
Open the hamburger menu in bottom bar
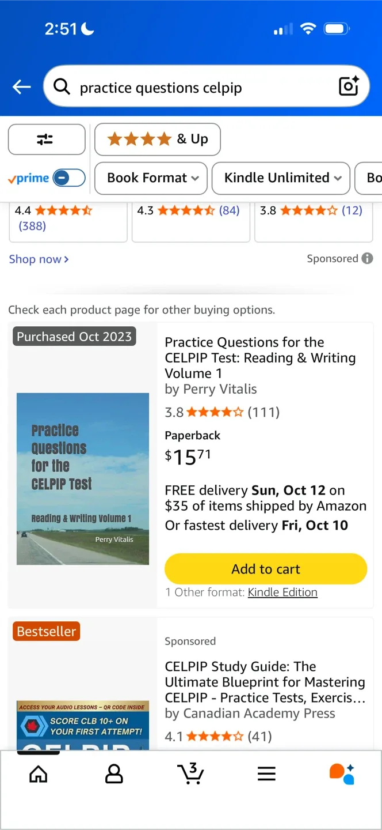(266, 774)
